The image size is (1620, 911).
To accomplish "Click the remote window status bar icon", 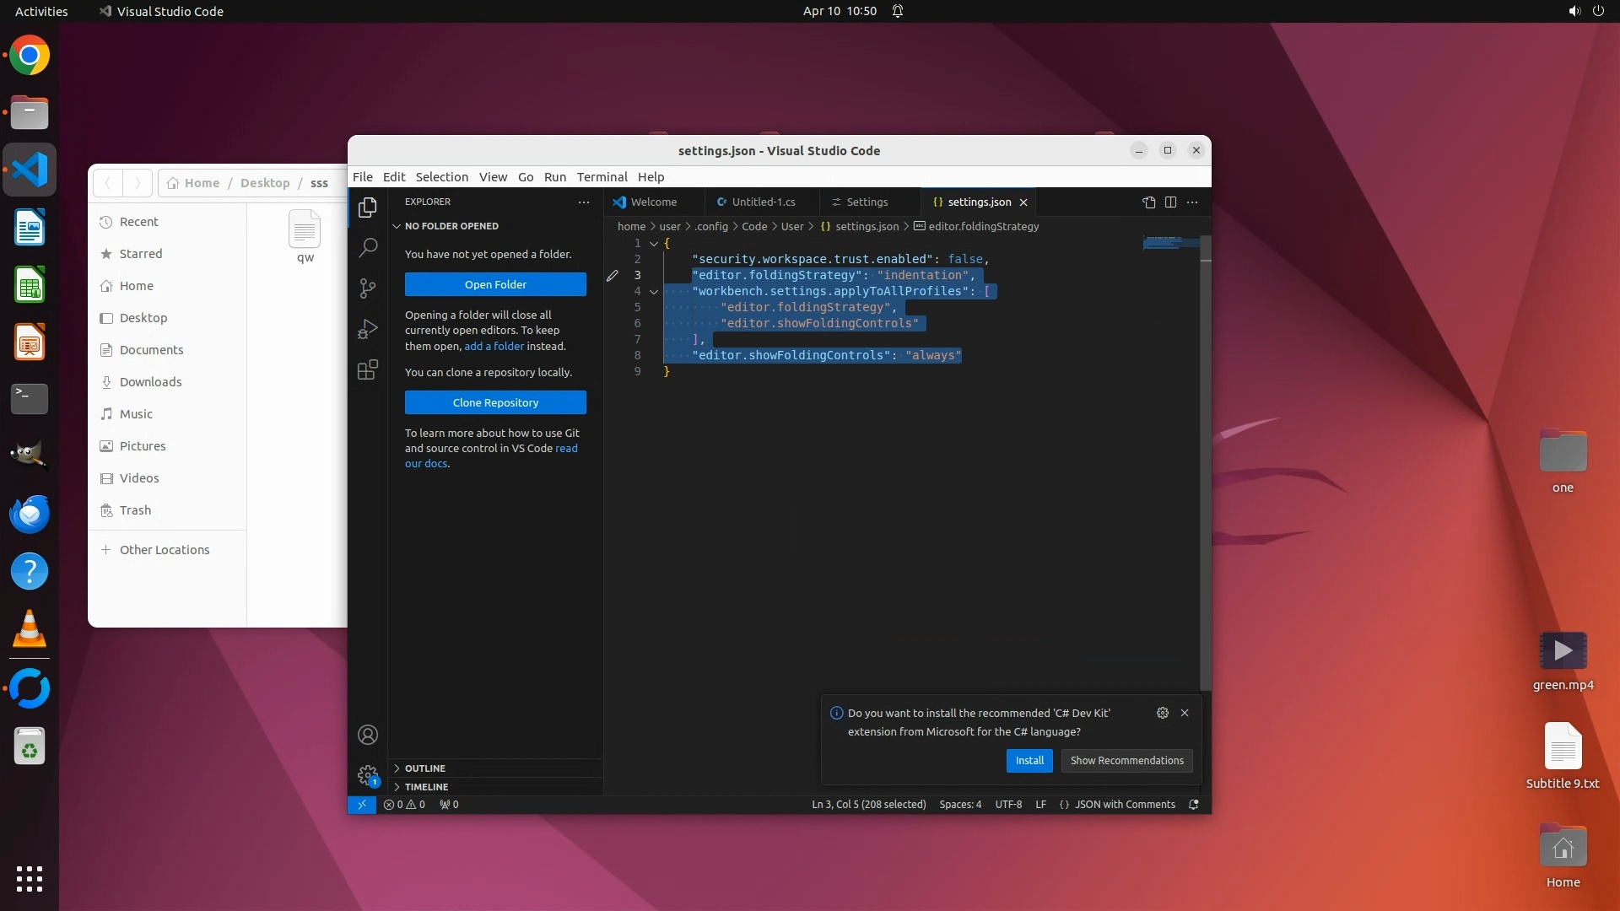I will click(361, 805).
